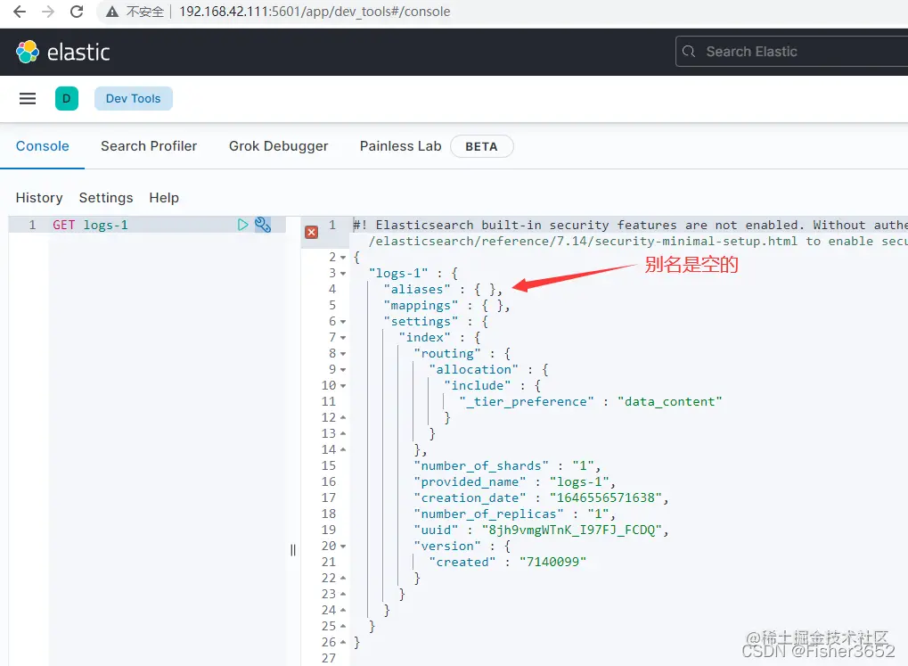Click the red error X icon in output
908x666 pixels.
[312, 233]
